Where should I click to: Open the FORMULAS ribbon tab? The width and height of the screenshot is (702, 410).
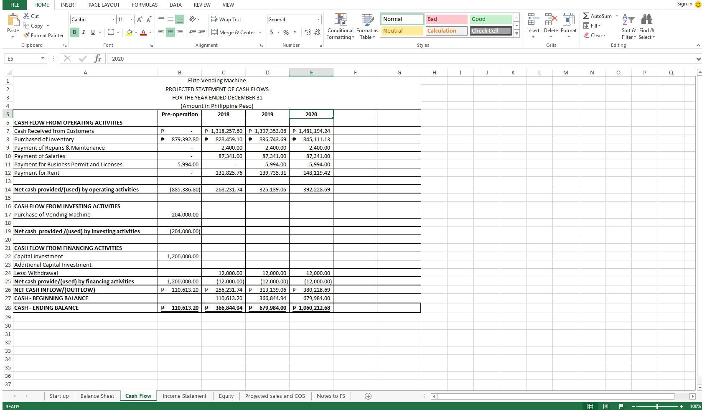pos(145,5)
